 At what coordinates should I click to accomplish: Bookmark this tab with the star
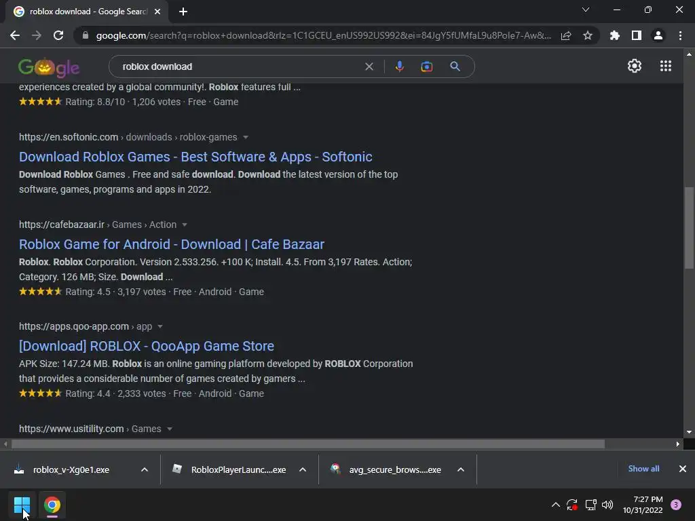click(588, 35)
